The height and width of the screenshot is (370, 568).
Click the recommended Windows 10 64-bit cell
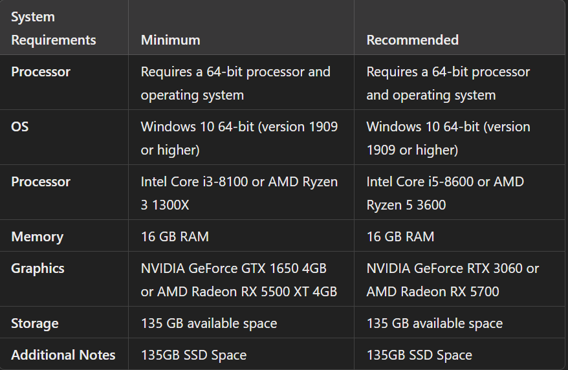448,138
